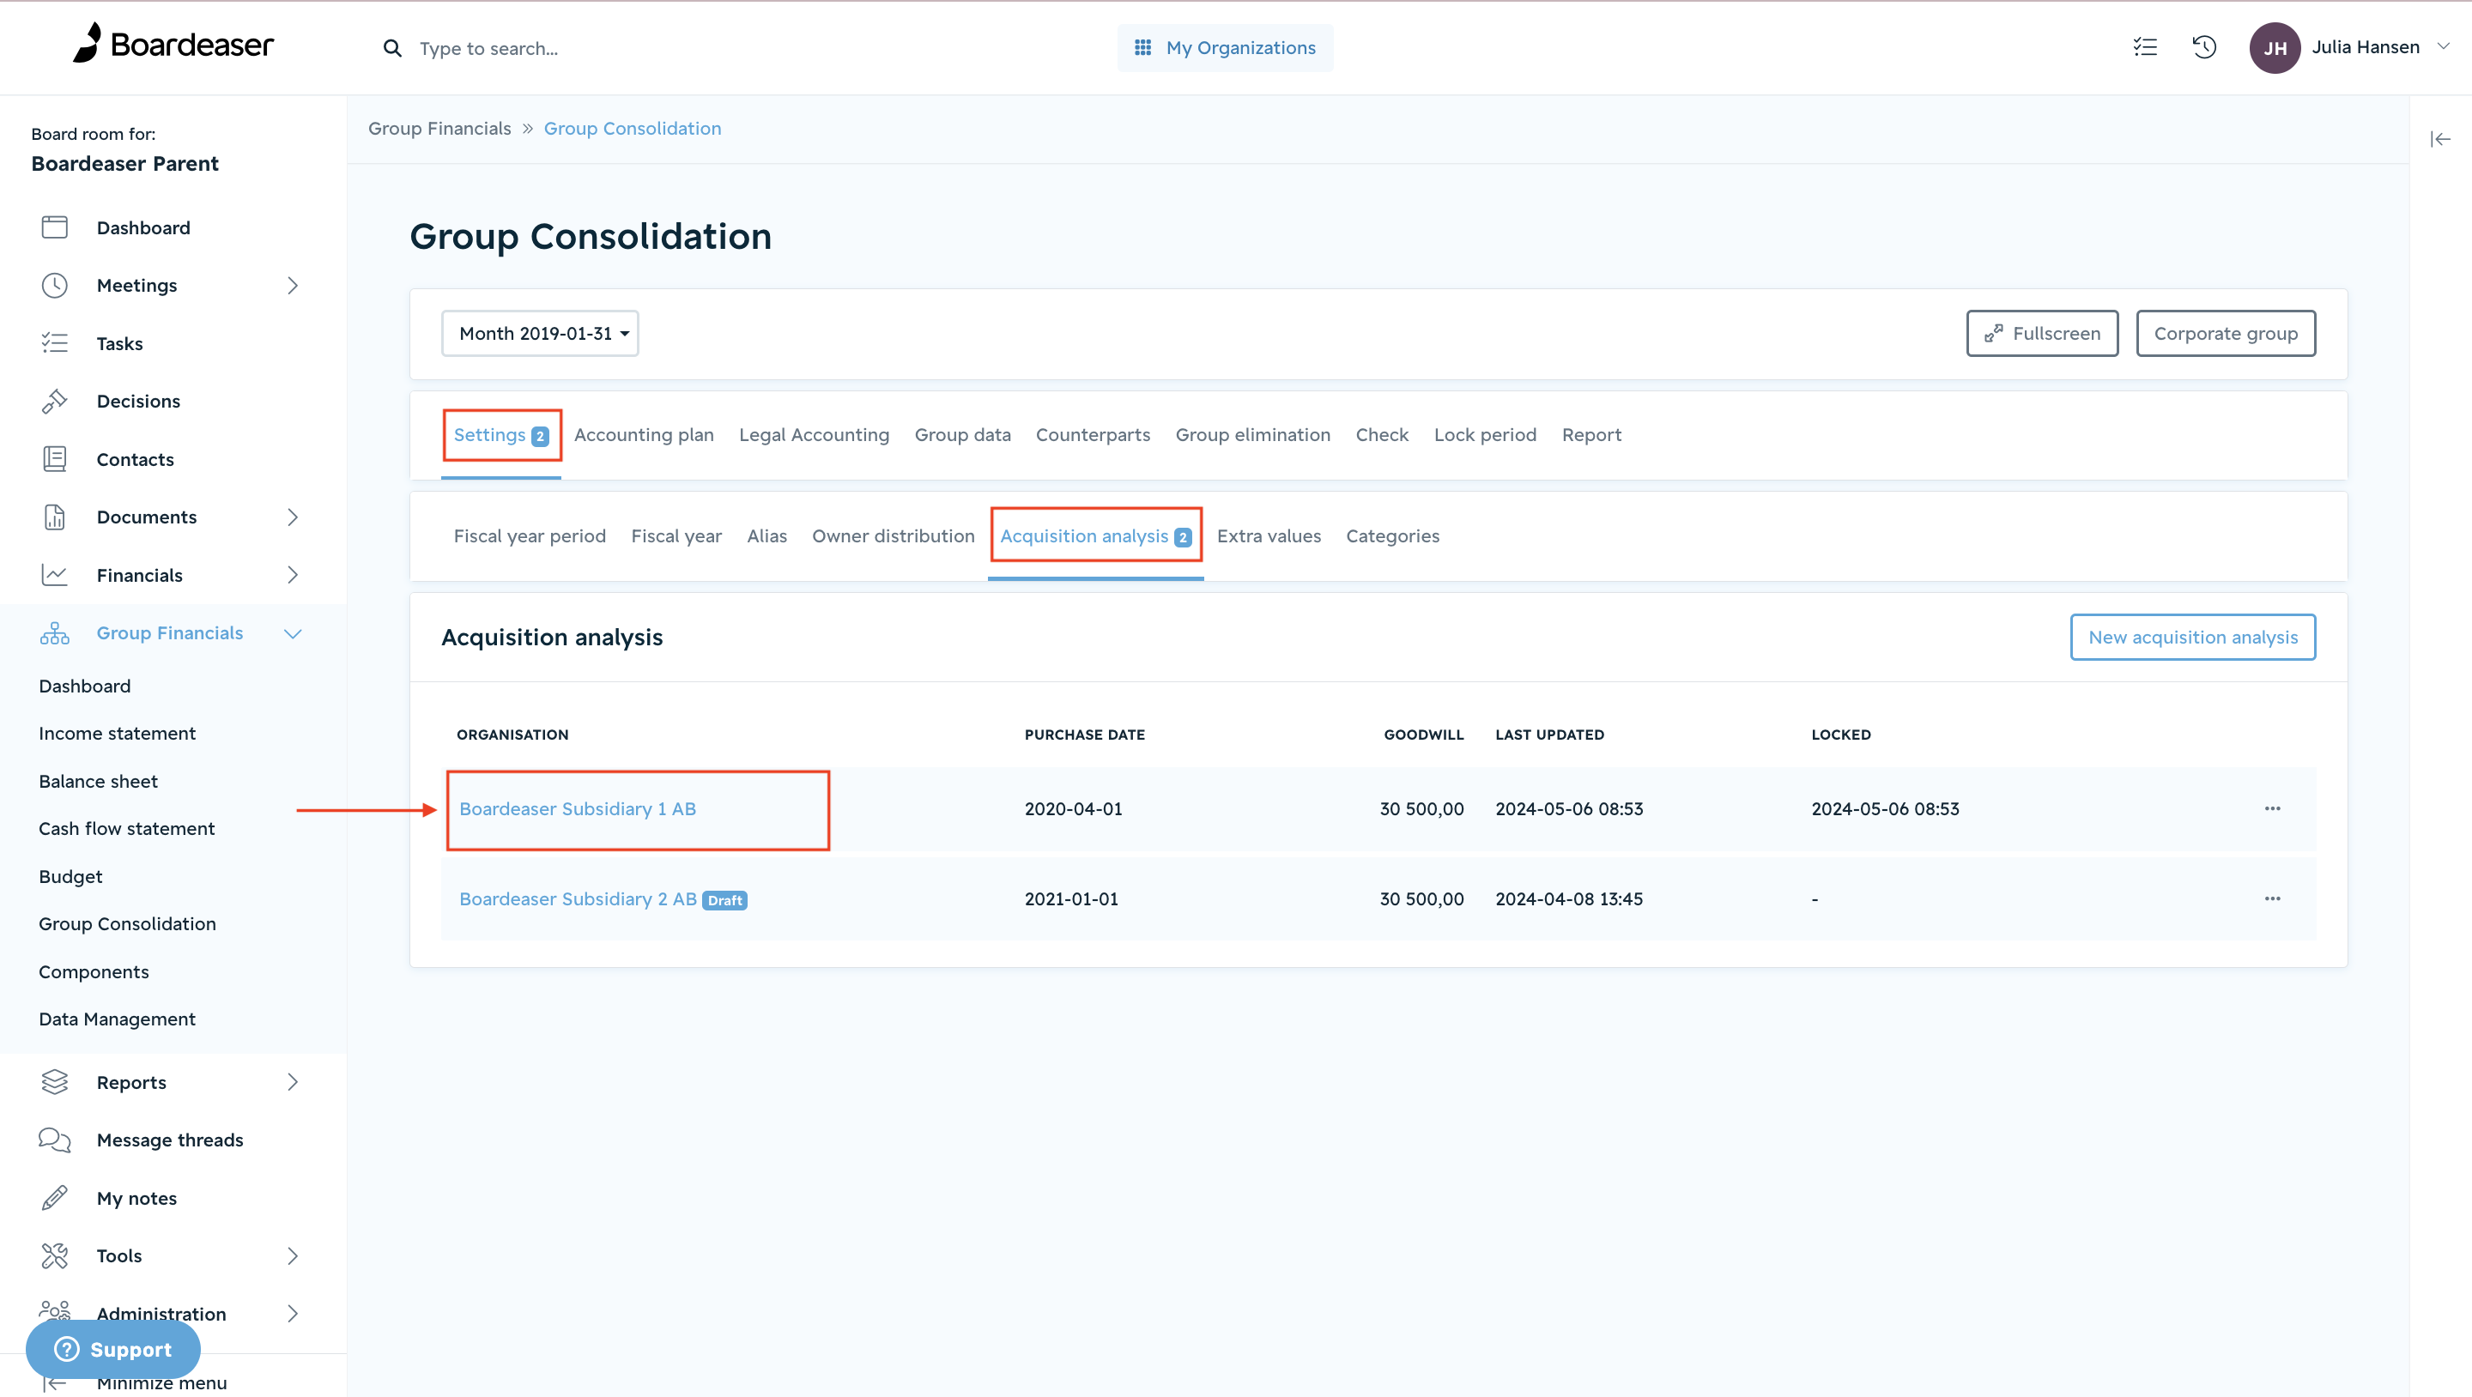Screen dimensions: 2472x1397
Task: Open actions menu for Boardeaser Subsidiary 1 AB
Action: pos(2272,809)
